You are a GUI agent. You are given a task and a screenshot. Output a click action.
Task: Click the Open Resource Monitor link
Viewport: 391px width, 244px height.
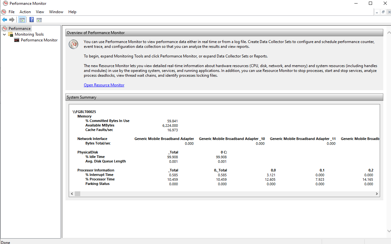pos(104,85)
